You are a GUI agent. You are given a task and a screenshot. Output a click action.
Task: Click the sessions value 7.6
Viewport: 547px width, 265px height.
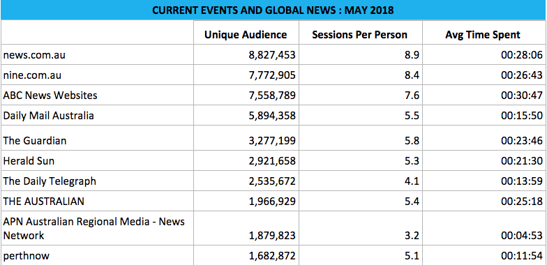(412, 96)
